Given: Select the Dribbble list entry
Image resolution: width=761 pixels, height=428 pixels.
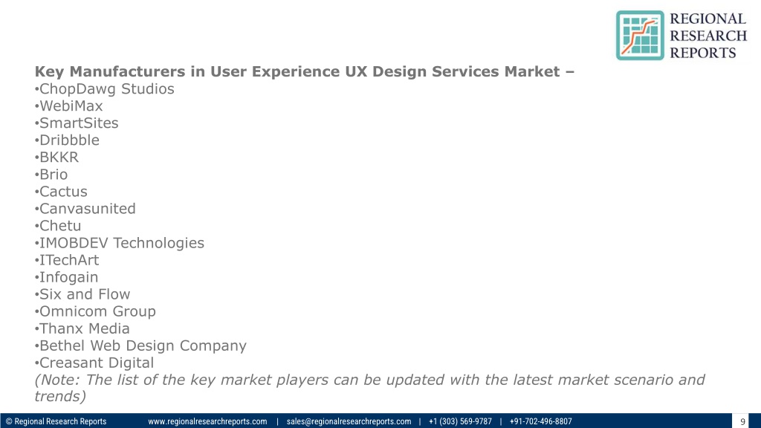Looking at the screenshot, I should [x=67, y=140].
